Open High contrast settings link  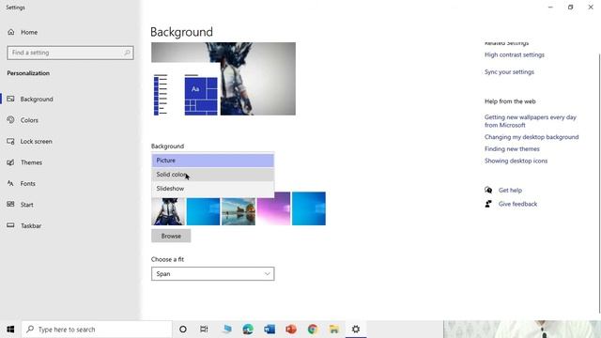514,54
